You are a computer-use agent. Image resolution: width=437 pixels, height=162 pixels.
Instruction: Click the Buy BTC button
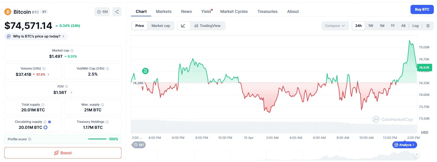pos(422,9)
